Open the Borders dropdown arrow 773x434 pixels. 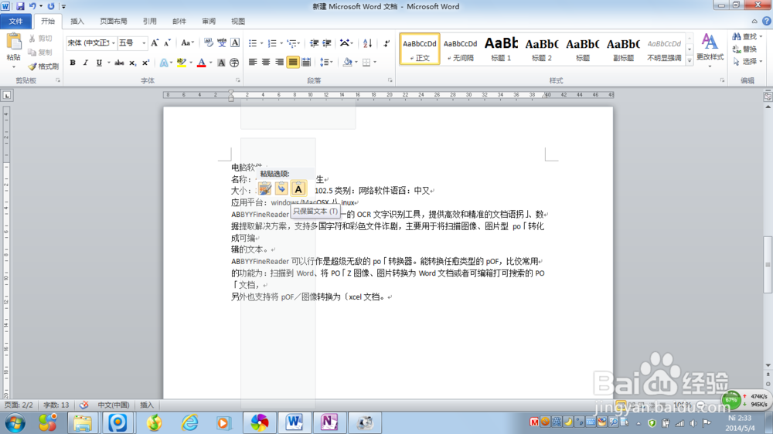(x=375, y=63)
